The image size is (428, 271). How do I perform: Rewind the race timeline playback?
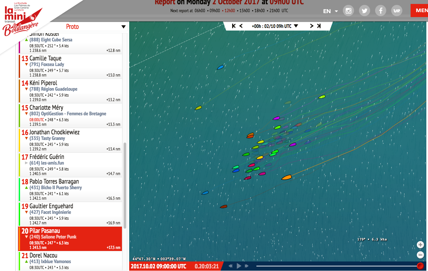coord(231,266)
